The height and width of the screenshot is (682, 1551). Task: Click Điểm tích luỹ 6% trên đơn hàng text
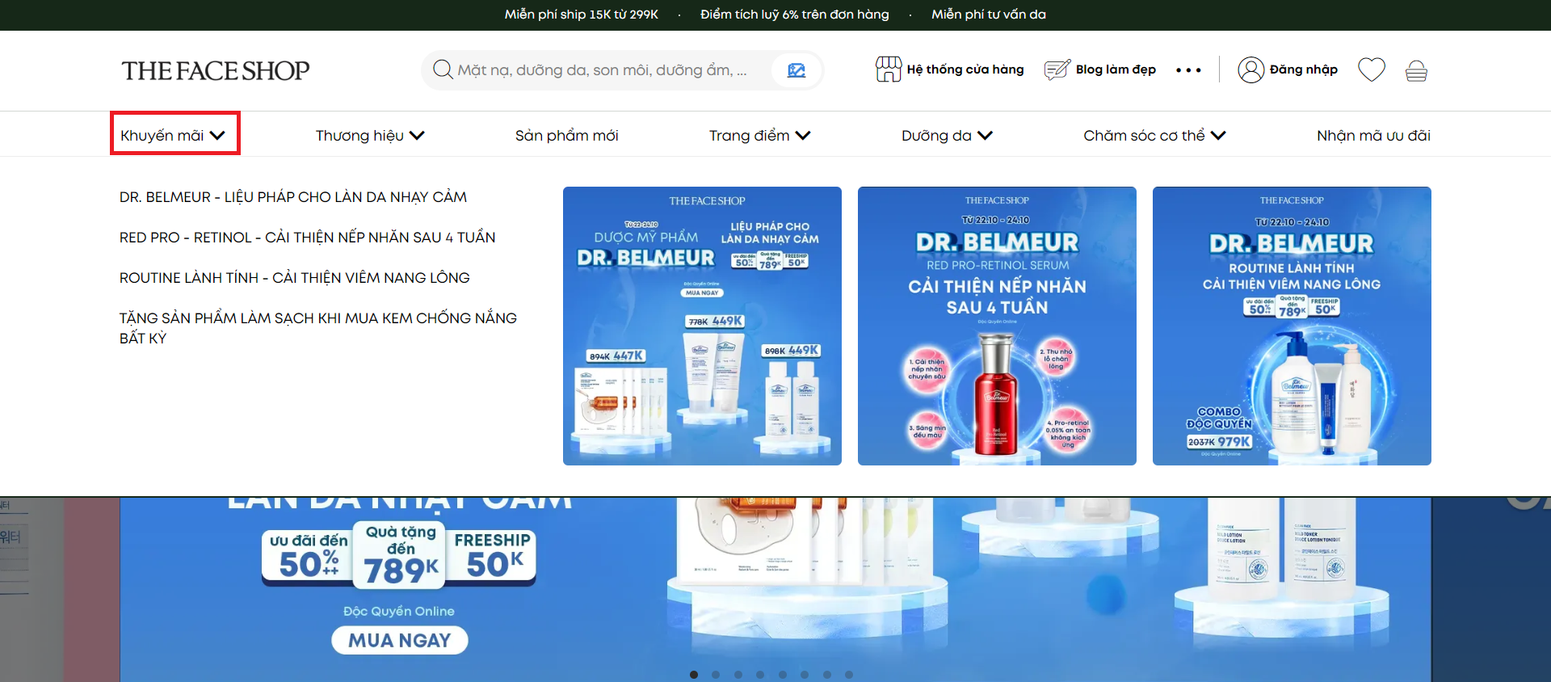(795, 15)
